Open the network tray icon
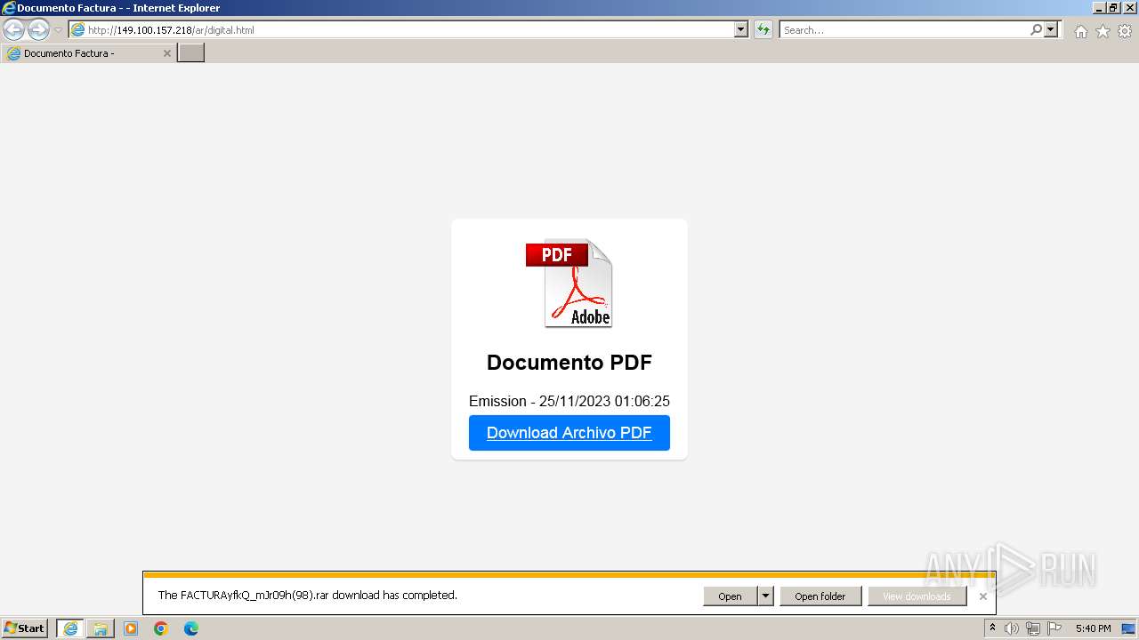The height and width of the screenshot is (640, 1139). [x=1033, y=628]
